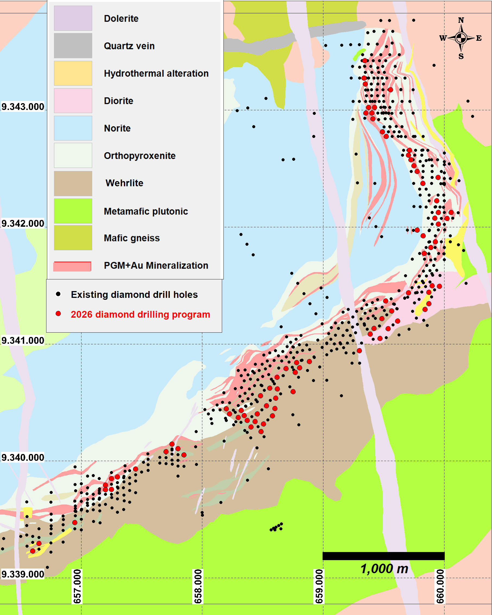This screenshot has width=492, height=615.
Task: Select the Dolerite legend color swatch
Action: click(73, 18)
